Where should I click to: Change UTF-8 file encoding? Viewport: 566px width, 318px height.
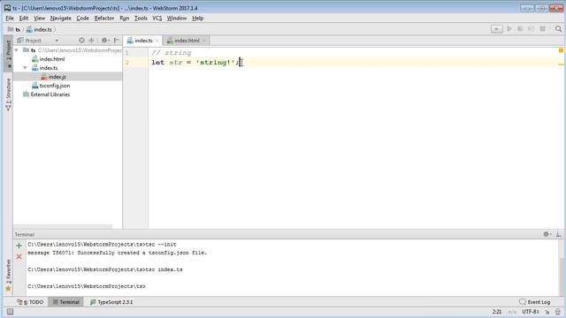531,312
